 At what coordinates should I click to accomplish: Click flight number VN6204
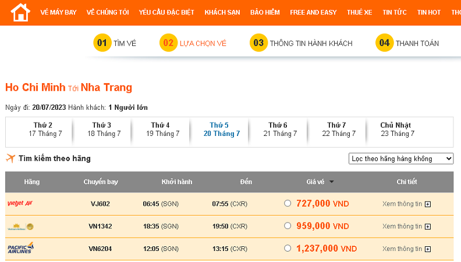pos(100,249)
